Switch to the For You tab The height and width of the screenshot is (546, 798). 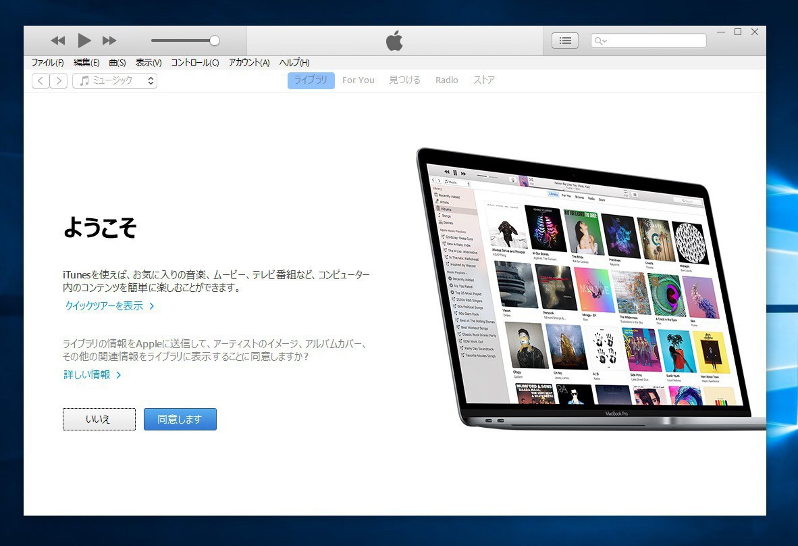(x=358, y=80)
